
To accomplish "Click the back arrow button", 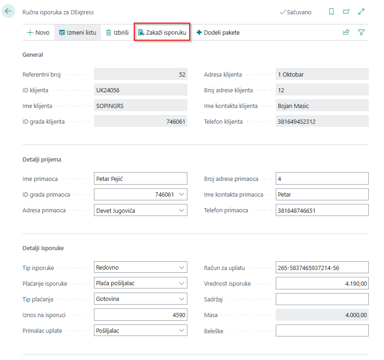I will [8, 11].
